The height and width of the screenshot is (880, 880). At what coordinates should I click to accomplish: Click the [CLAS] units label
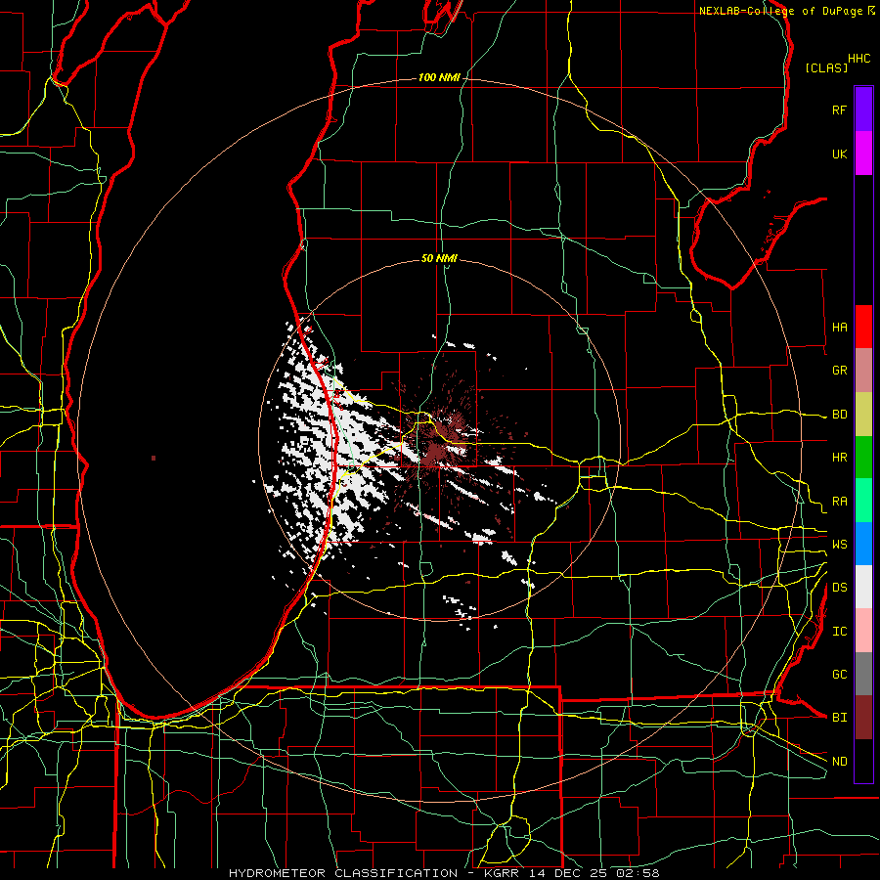click(825, 67)
